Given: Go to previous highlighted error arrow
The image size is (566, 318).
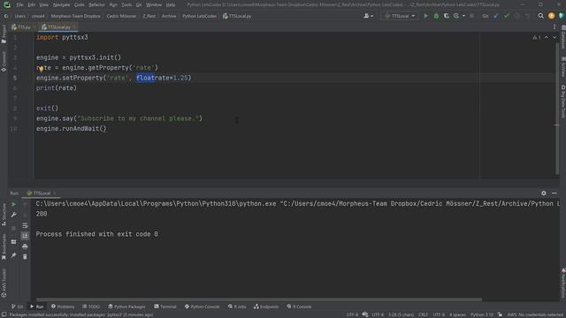Looking at the screenshot, I should click(547, 37).
